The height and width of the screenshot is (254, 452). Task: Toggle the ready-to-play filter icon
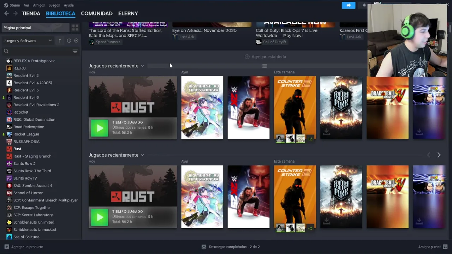[76, 41]
